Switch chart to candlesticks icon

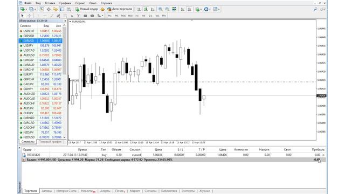(x=146, y=9)
